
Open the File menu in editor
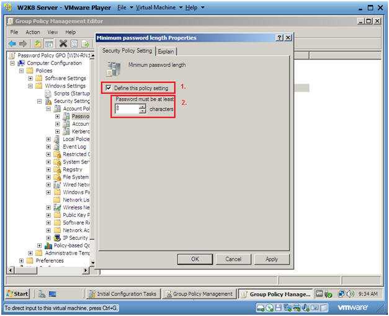click(14, 32)
